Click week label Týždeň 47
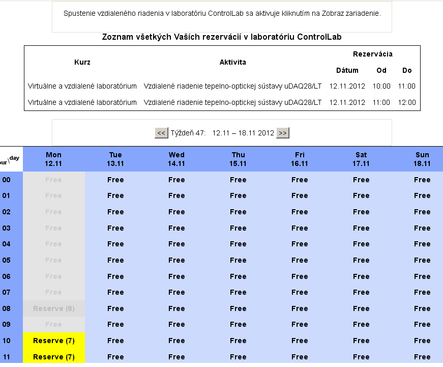Image resolution: width=443 pixels, height=367 pixels. click(188, 133)
